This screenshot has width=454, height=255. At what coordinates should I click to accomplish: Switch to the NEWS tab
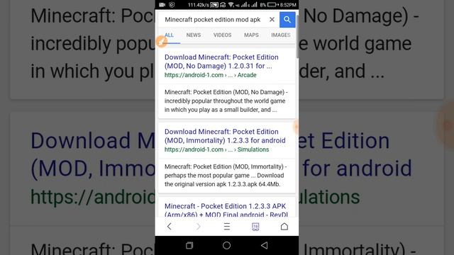click(x=194, y=35)
